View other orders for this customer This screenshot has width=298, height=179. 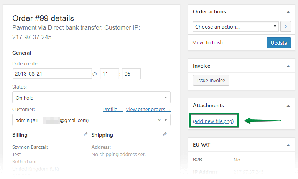(x=148, y=110)
